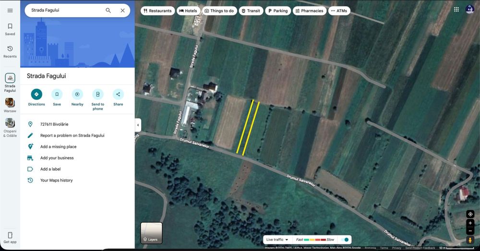Viewport: 480px width, 251px height.
Task: Click the location pin icon beside address
Action: [30, 124]
